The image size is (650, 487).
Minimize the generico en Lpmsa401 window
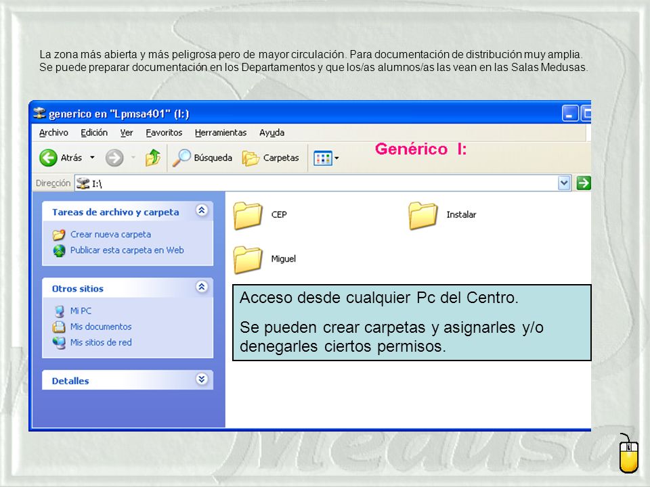tap(570, 114)
